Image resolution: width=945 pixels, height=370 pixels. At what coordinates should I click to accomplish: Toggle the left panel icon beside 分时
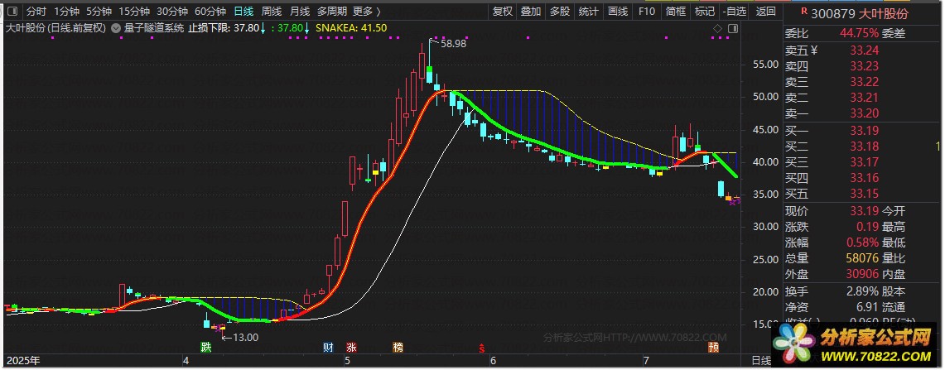point(12,11)
